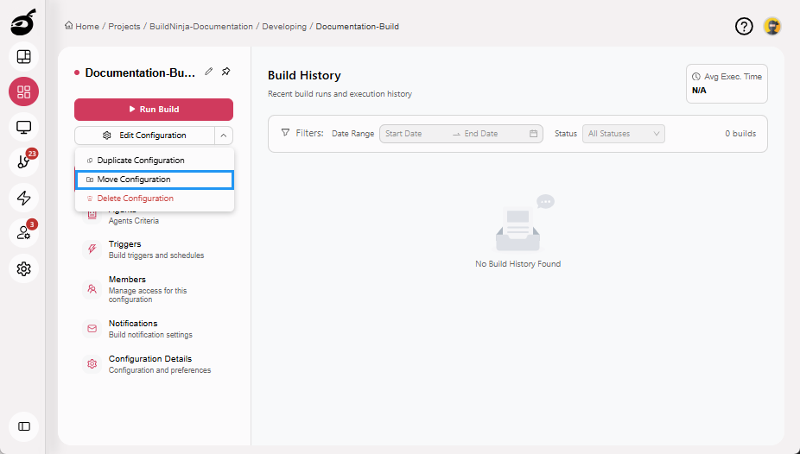
Task: Open the Members section
Action: pos(153,289)
